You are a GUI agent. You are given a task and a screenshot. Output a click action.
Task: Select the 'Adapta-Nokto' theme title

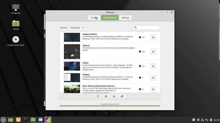click(90, 34)
